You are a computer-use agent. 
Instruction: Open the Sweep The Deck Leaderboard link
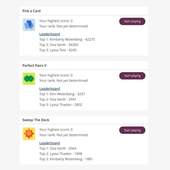[50, 143]
